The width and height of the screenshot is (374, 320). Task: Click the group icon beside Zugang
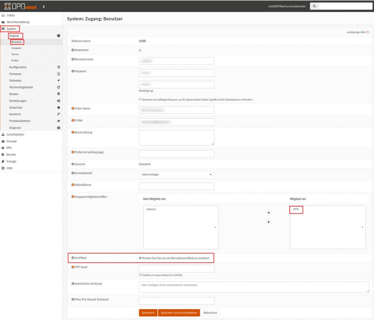click(x=58, y=35)
